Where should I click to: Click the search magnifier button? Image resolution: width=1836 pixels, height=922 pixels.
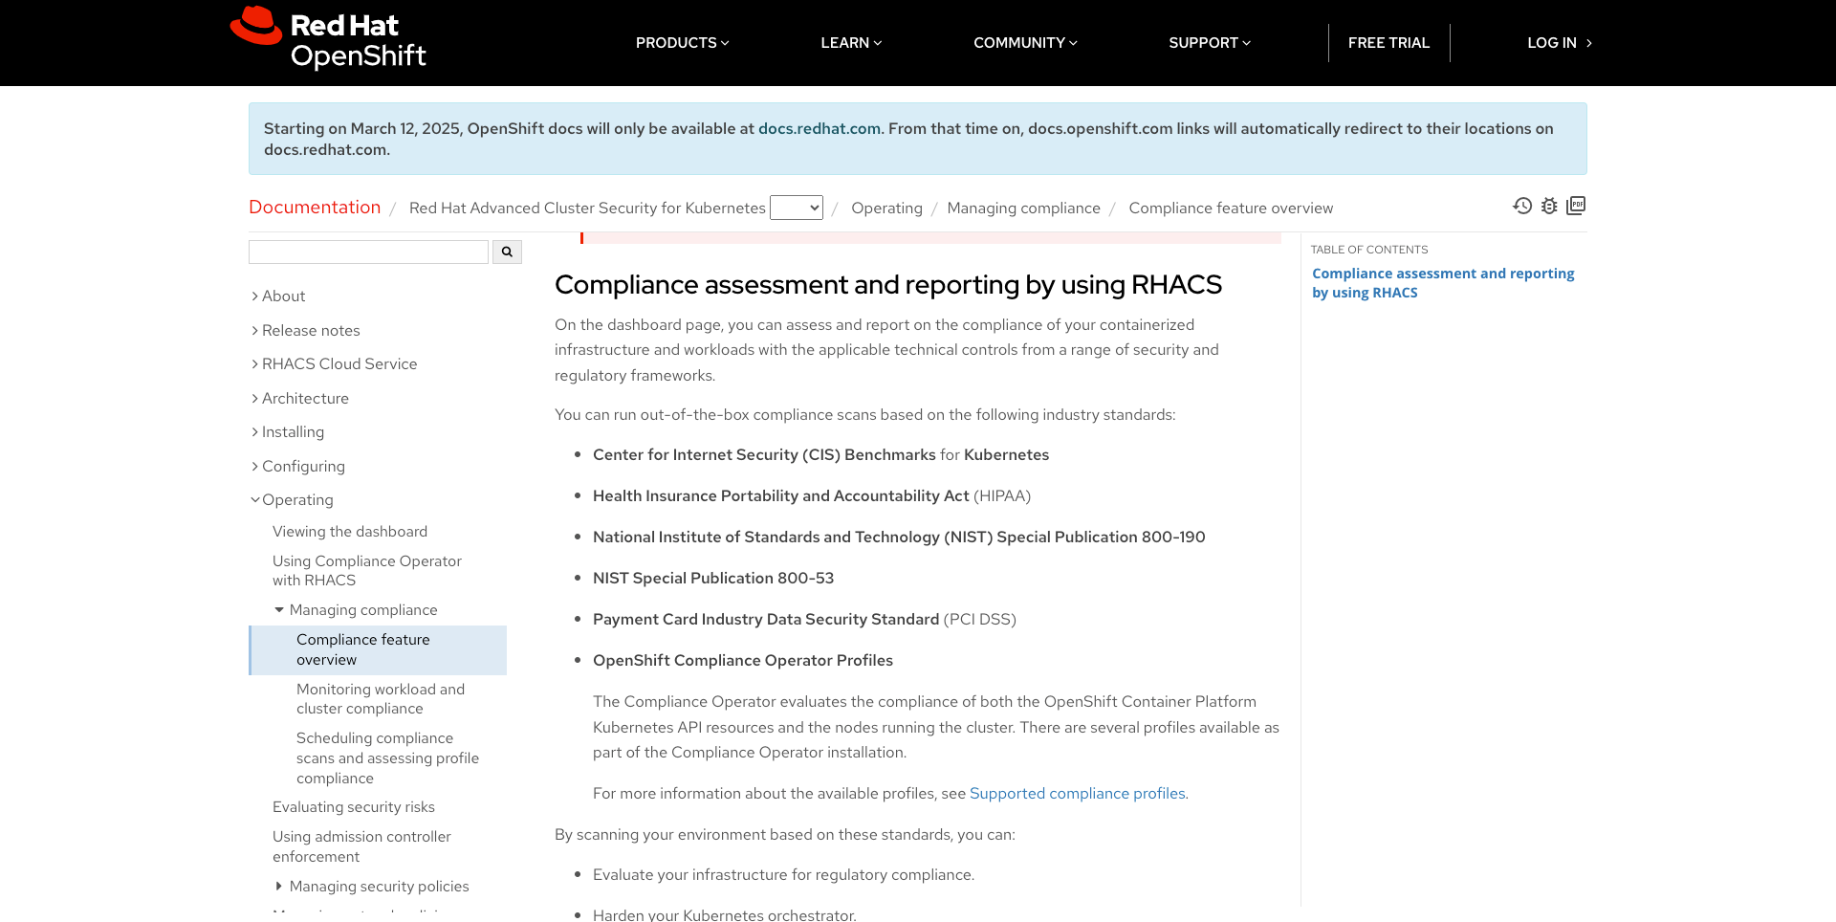point(507,252)
